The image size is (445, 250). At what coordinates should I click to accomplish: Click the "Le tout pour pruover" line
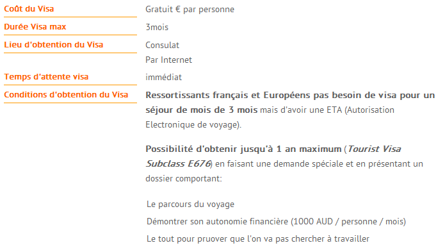click(x=258, y=239)
